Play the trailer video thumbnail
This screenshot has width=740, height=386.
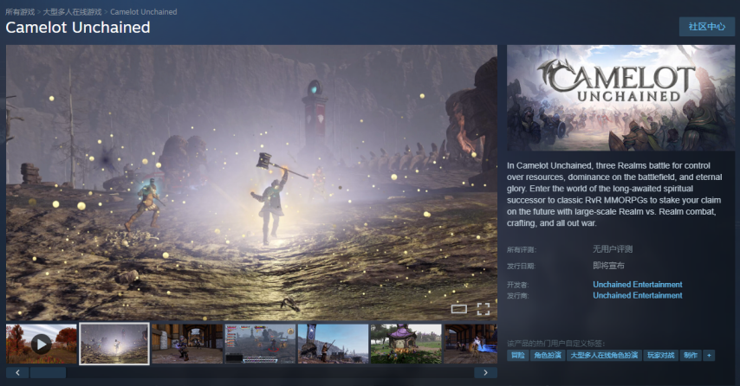42,344
